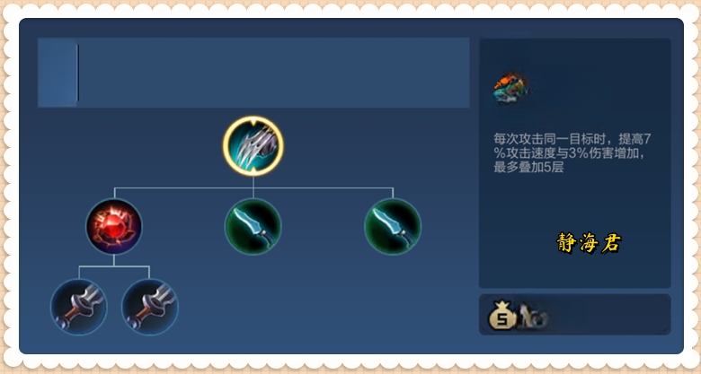
Task: Click connector junction above the two swords
Action: [114, 266]
